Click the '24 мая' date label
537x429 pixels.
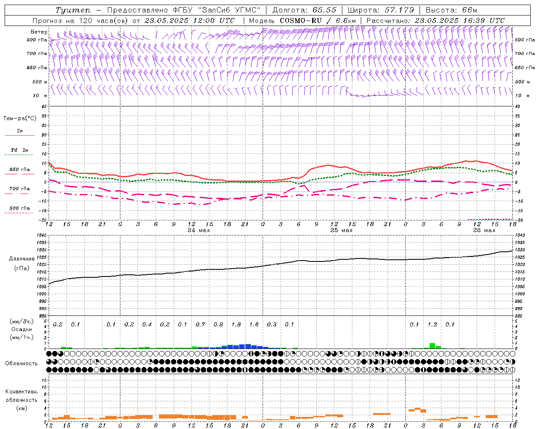pos(198,230)
